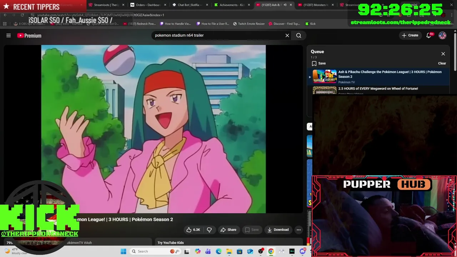Open OBS Studio from the taskbar
This screenshot has height=257, width=457.
[261, 251]
